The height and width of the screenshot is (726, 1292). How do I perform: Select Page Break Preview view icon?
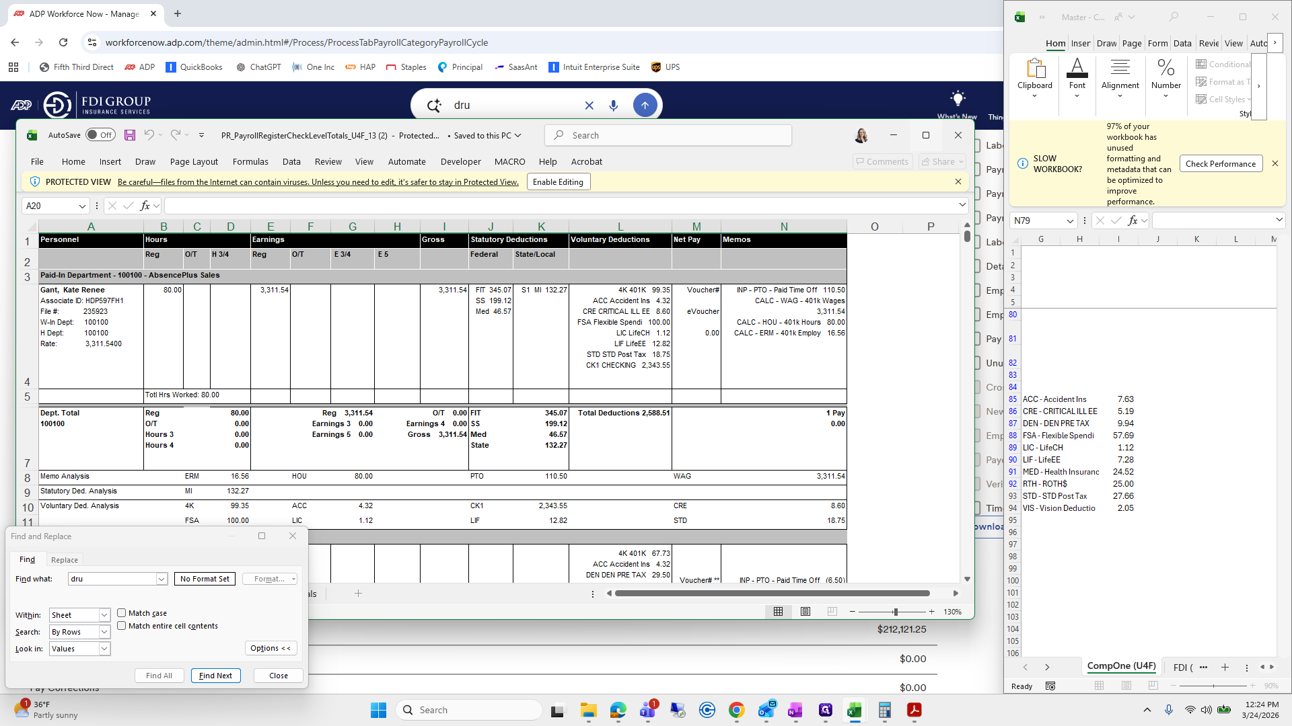coord(832,612)
